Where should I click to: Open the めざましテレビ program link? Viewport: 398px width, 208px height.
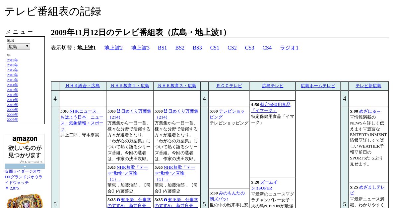367,190
